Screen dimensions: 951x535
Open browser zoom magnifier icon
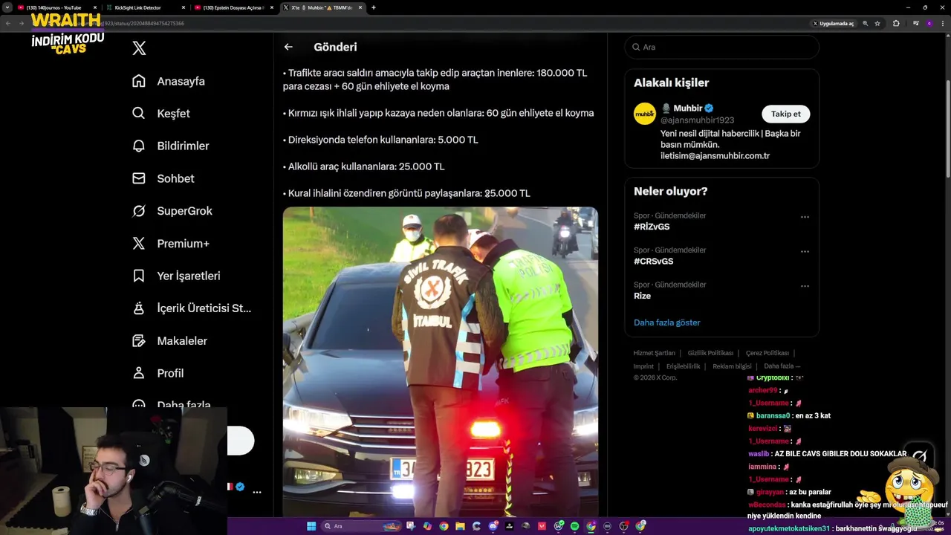pos(865,23)
